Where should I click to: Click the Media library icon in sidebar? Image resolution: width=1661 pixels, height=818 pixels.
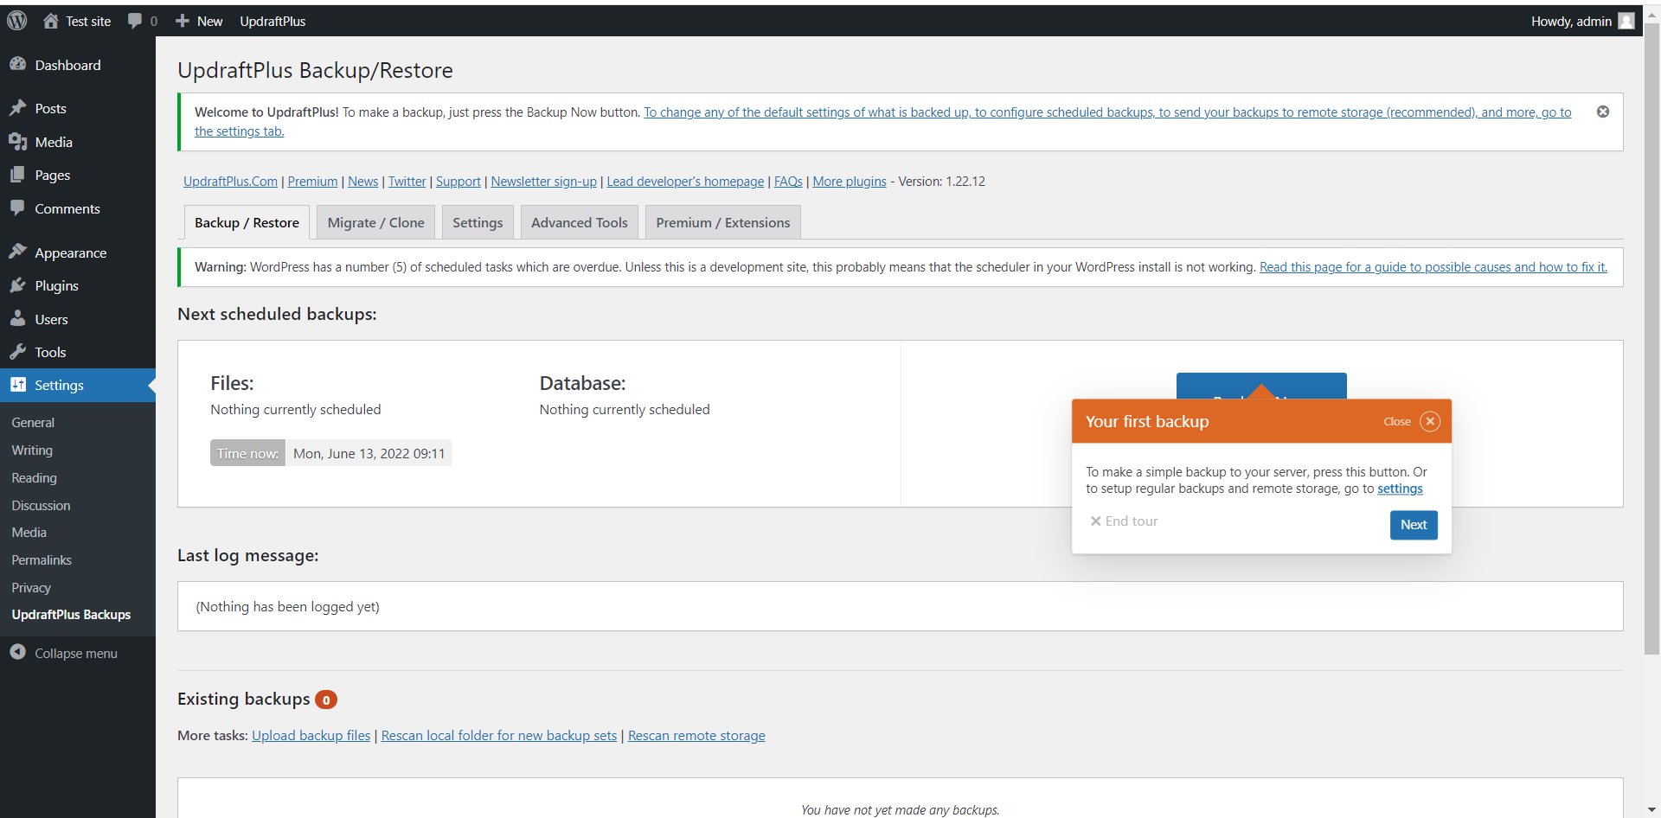pos(18,142)
